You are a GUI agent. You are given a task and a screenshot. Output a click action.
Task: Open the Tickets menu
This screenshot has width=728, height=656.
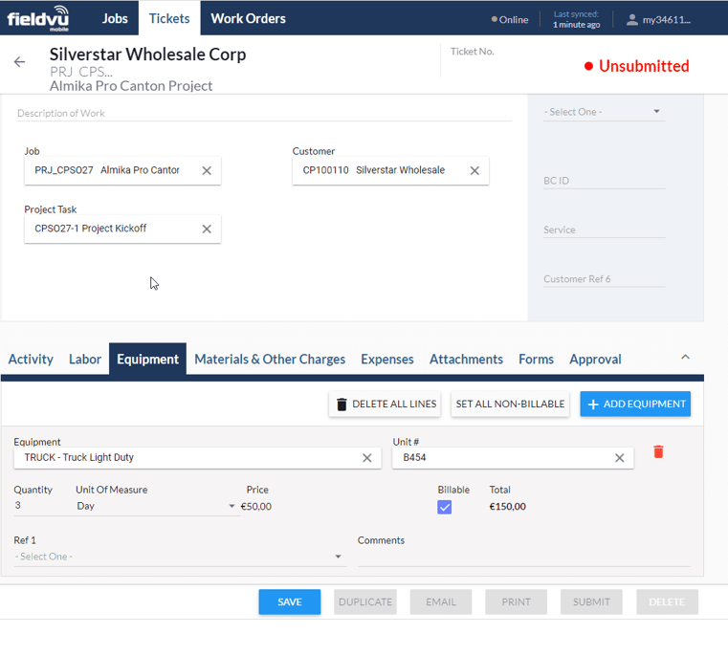[x=169, y=18]
